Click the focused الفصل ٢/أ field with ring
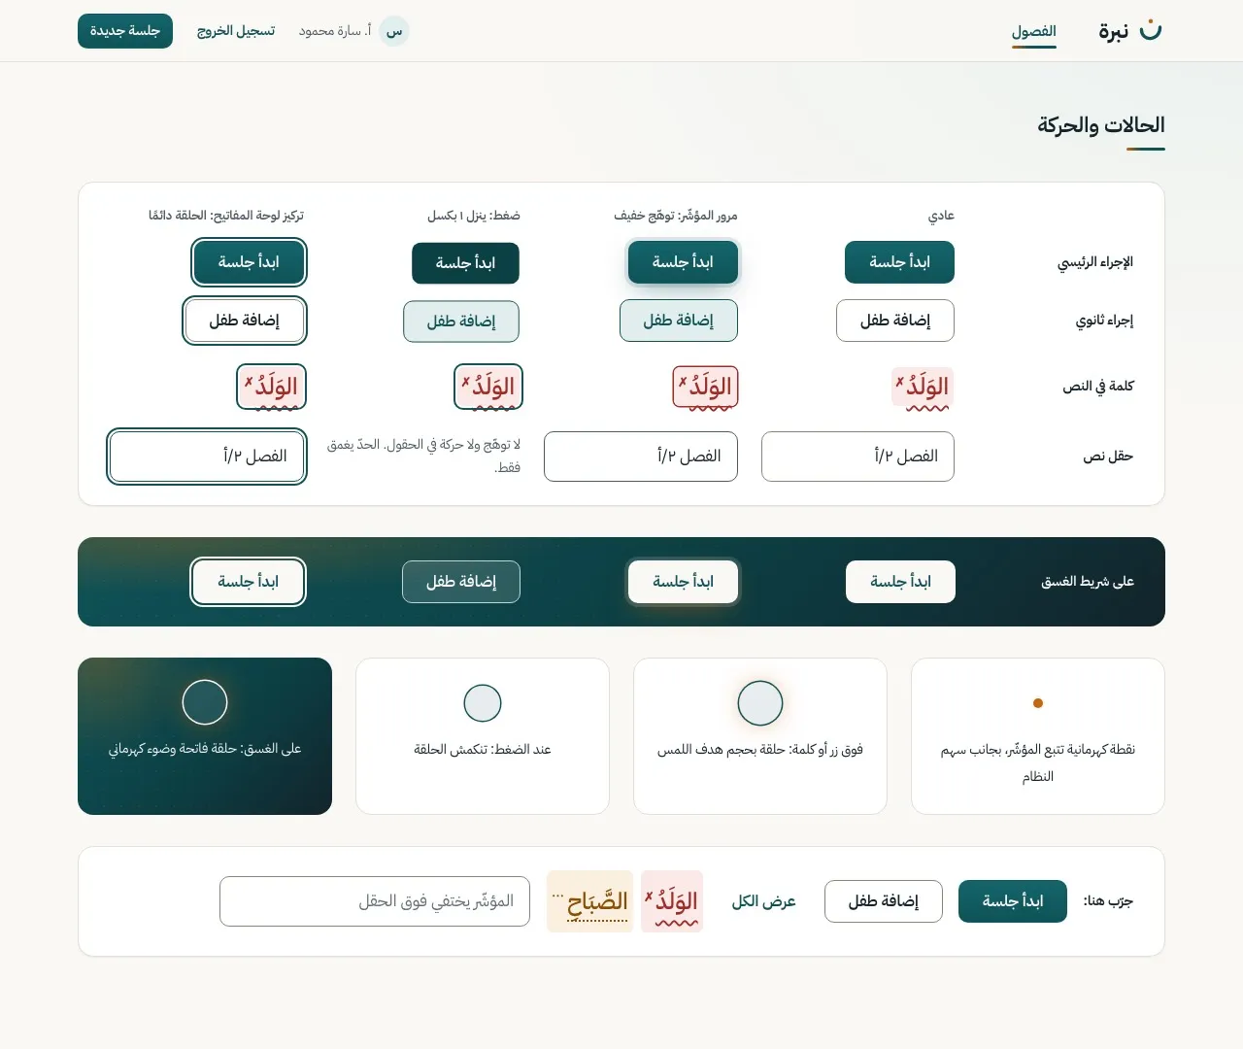1243x1049 pixels. pos(207,457)
